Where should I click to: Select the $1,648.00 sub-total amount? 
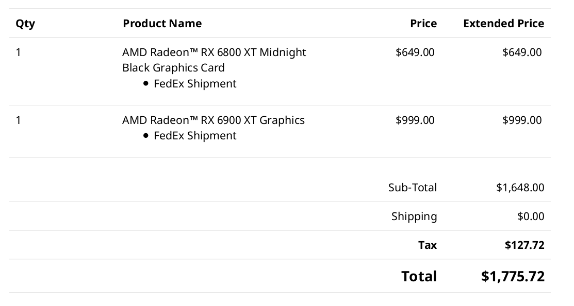pyautogui.click(x=520, y=188)
